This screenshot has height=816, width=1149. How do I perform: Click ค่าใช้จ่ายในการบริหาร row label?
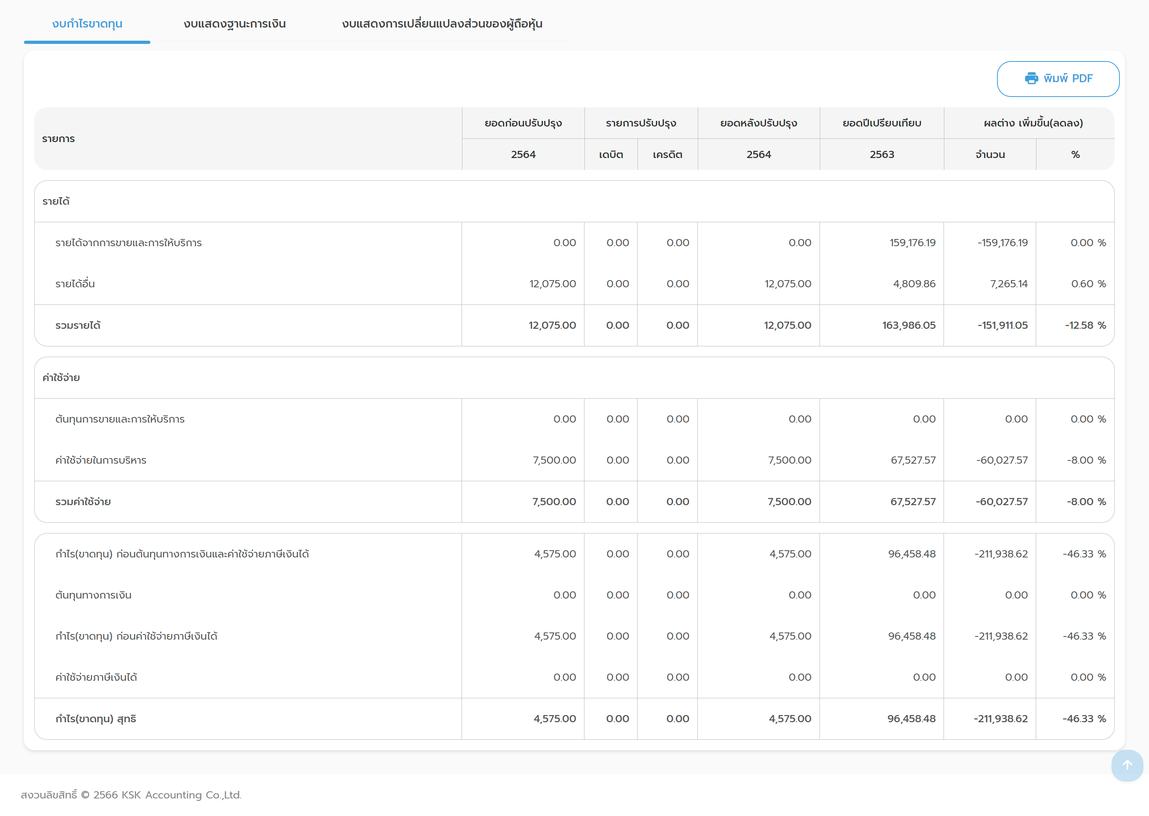101,460
